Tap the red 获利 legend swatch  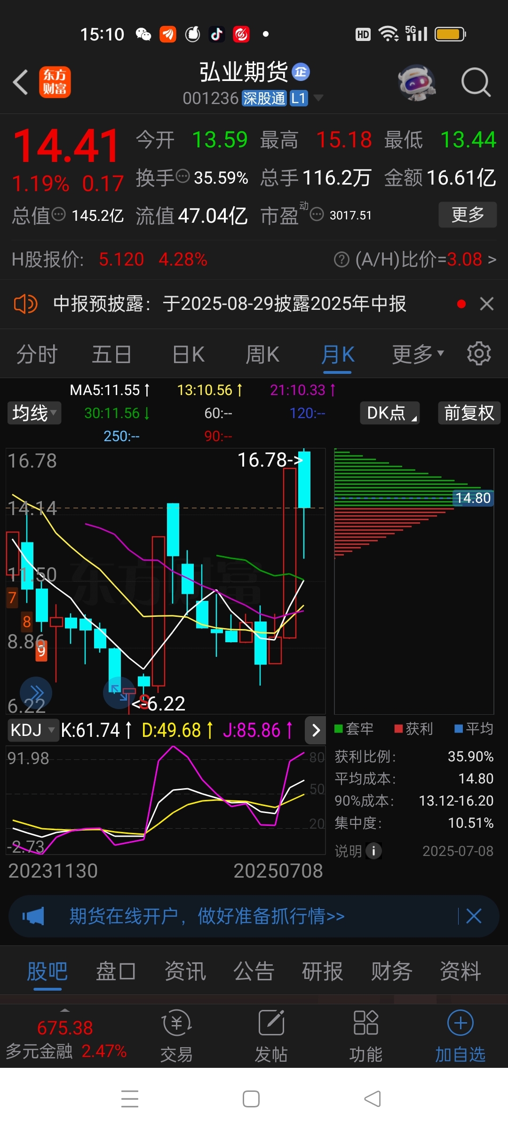pyautogui.click(x=399, y=729)
